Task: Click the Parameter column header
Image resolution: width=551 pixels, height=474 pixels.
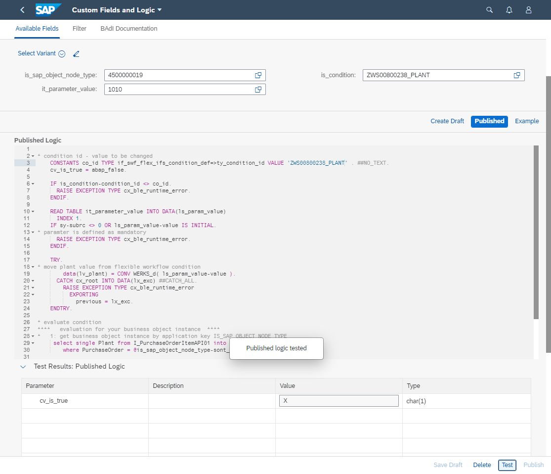Action: pyautogui.click(x=85, y=386)
